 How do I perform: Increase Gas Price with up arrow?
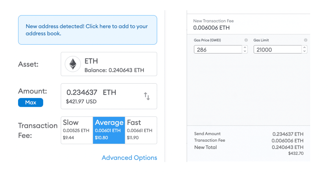(245, 48)
